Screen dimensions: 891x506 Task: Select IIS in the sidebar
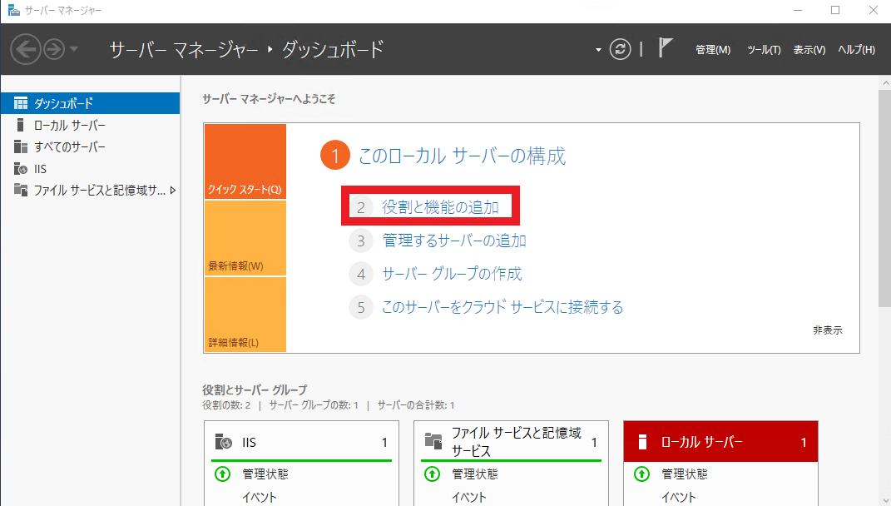point(91,169)
